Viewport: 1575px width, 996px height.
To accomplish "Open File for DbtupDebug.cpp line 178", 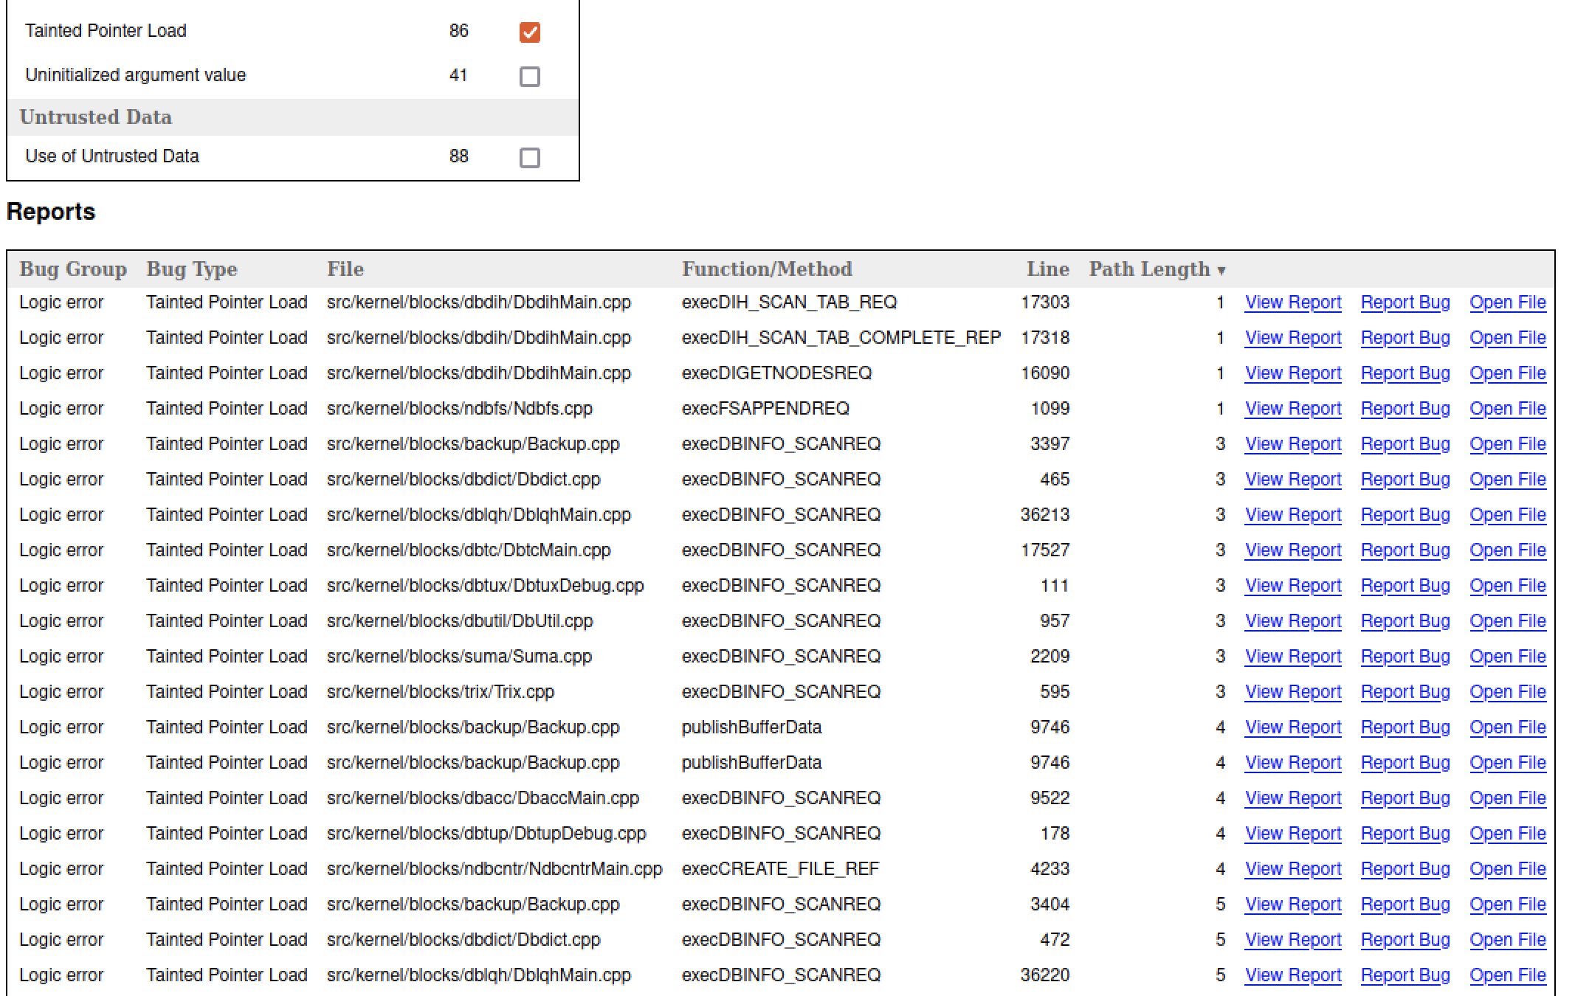I will (1507, 834).
